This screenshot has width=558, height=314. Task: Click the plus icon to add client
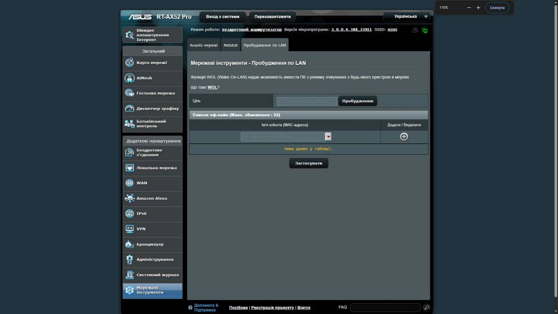click(404, 137)
